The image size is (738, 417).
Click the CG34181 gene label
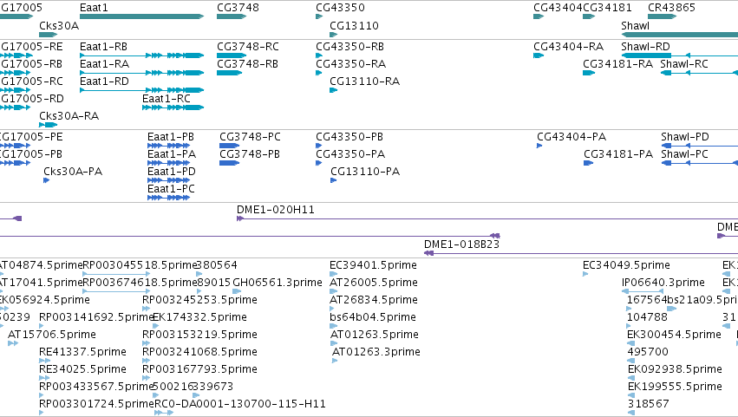pyautogui.click(x=607, y=8)
